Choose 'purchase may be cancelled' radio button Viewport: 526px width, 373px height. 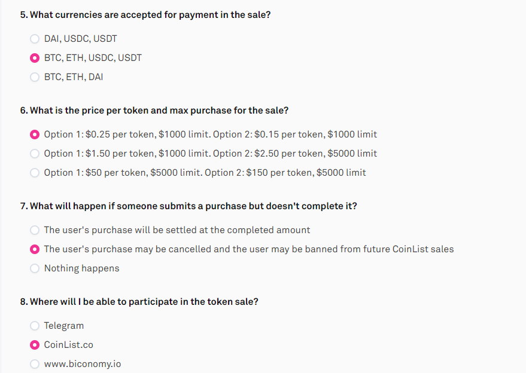[35, 249]
